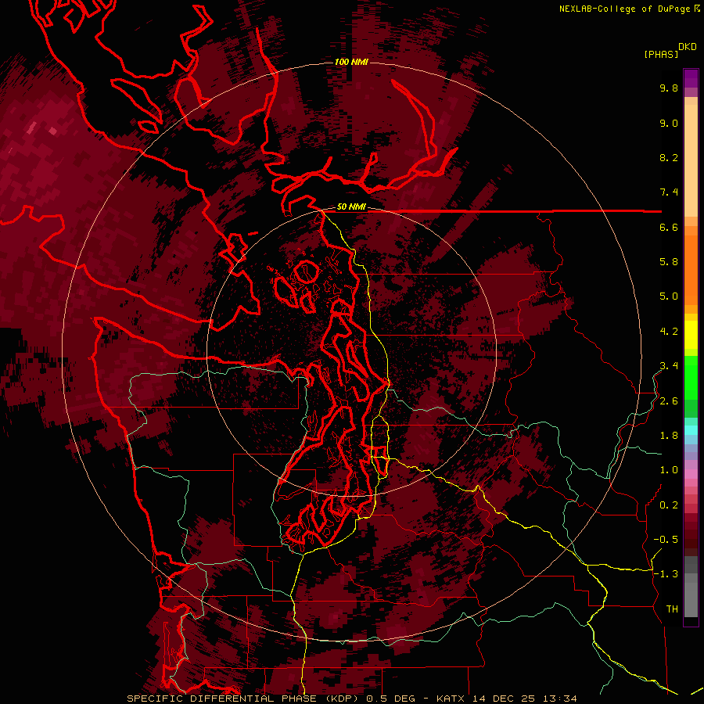704x704 pixels.
Task: Click the -0.5 scale value
Action: 666,540
